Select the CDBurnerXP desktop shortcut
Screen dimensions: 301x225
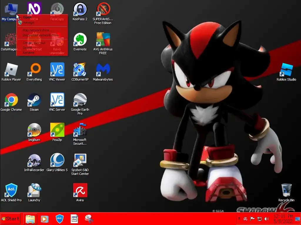pos(80,72)
